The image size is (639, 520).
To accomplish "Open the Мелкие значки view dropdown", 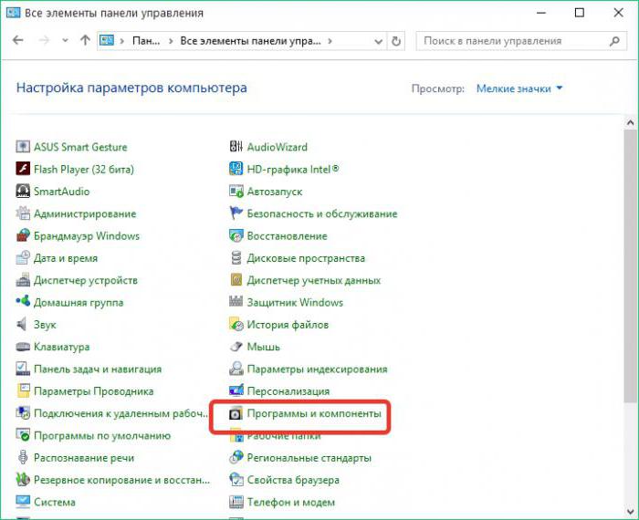I will tap(519, 88).
